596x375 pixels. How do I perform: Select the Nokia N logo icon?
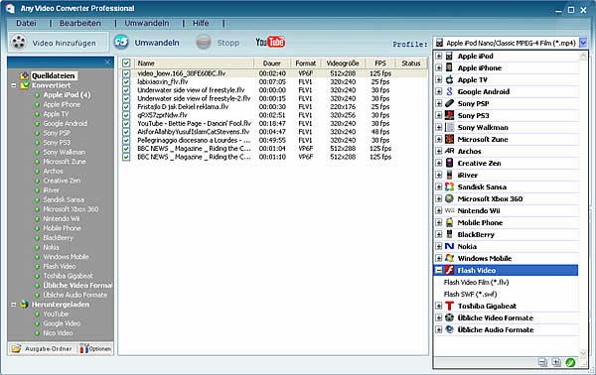coord(449,246)
